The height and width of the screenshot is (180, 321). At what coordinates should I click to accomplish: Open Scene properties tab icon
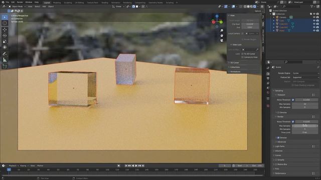(x=268, y=88)
